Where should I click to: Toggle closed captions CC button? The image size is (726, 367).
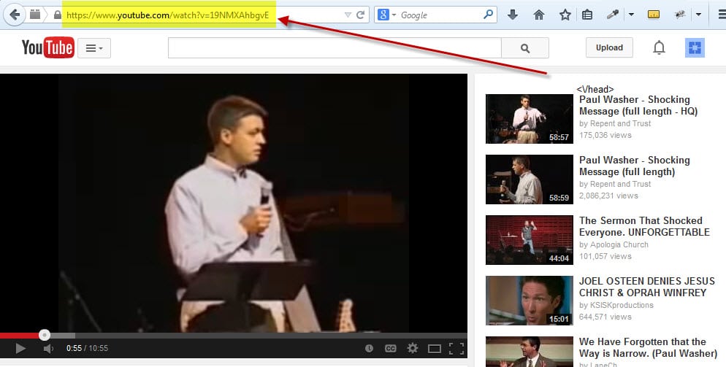[x=390, y=349]
